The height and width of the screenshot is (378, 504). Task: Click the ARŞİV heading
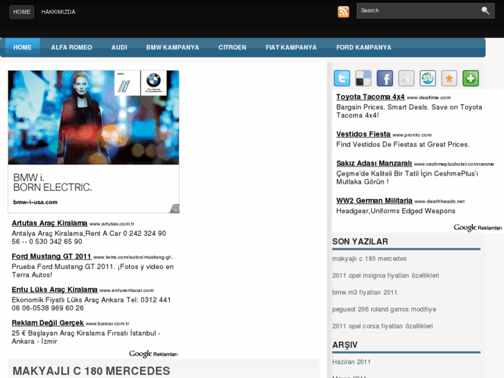[345, 345]
